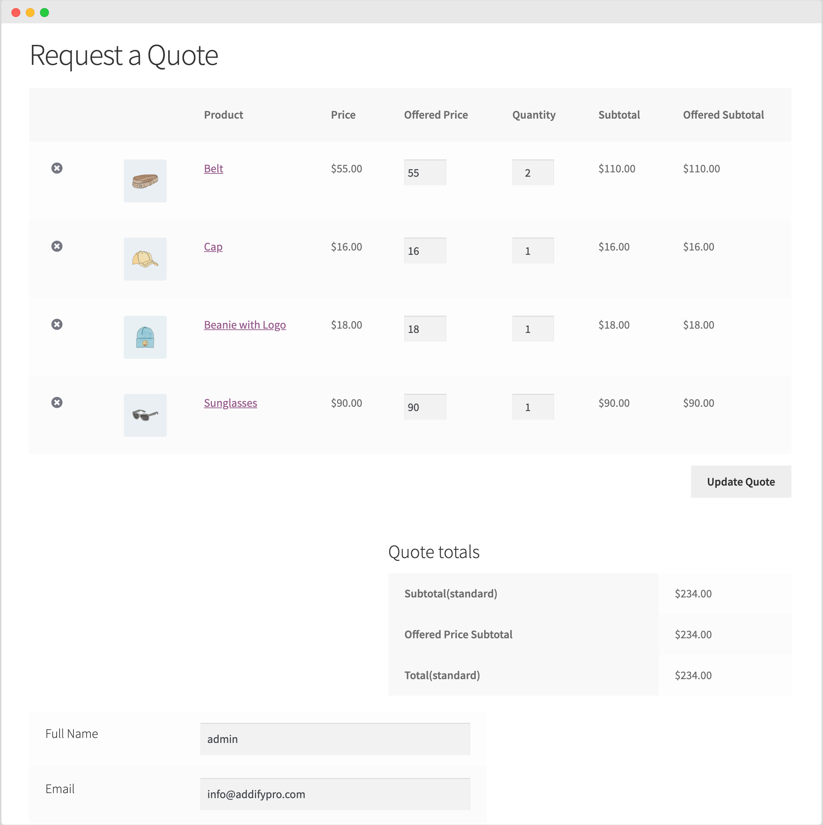Screen dimensions: 823x825
Task: Remove the Belt from the quote
Action: tap(57, 168)
